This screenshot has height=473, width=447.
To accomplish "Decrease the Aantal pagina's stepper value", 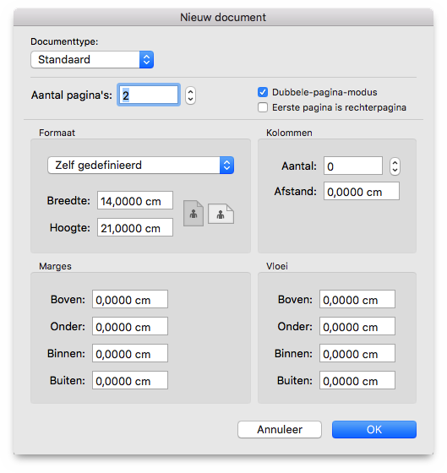I will (190, 100).
